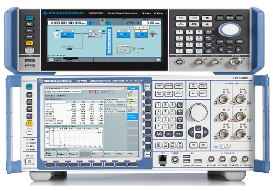This screenshot has height=191, width=273.
Task: Click the left arrow key beside the CMW rotary knob
Action: point(191,132)
